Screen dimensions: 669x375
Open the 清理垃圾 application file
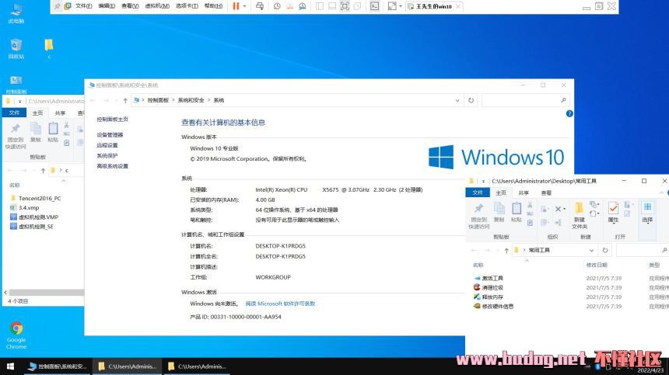[492, 287]
